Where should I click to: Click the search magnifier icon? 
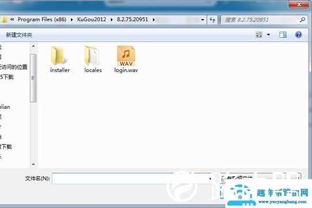pyautogui.click(x=302, y=20)
